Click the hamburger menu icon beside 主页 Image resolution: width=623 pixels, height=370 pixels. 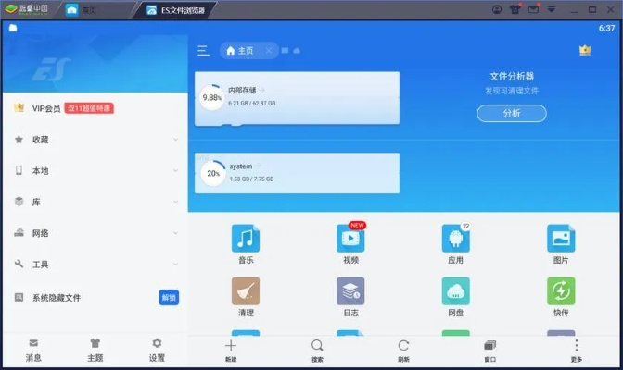point(203,50)
